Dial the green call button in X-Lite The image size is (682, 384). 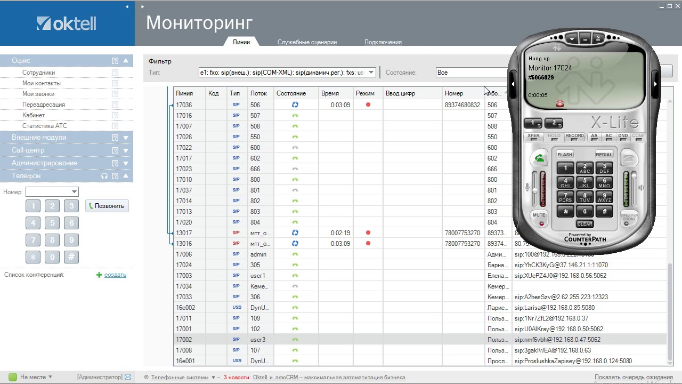(540, 158)
